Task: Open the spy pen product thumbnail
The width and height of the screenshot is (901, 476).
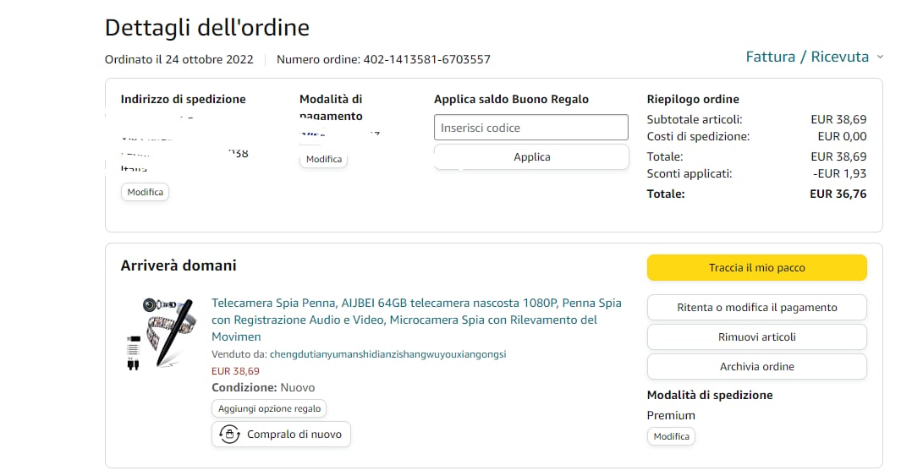Action: [161, 331]
